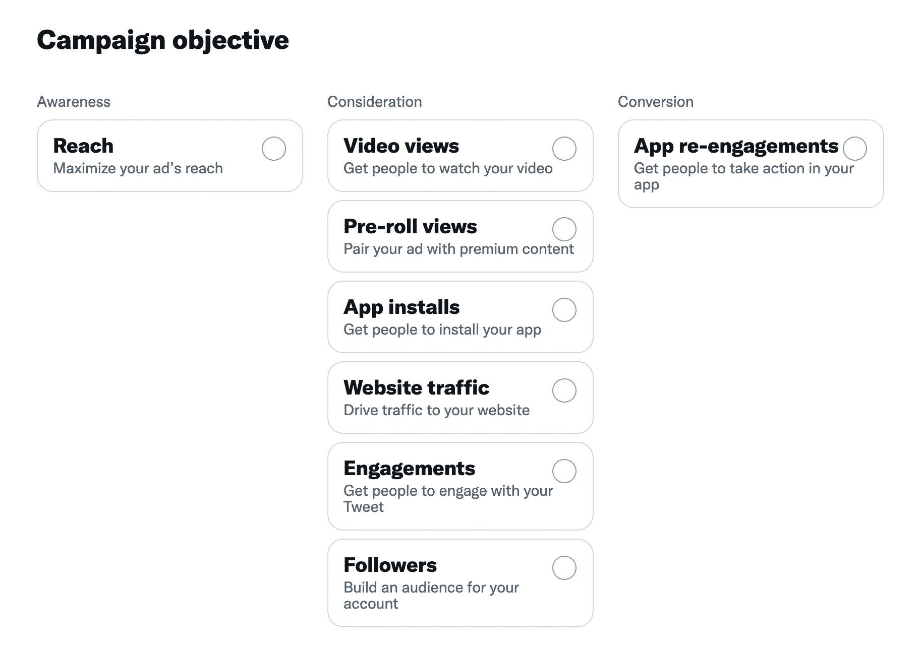This screenshot has height=654, width=922.
Task: Select the App re-engagements radio button
Action: [x=854, y=149]
